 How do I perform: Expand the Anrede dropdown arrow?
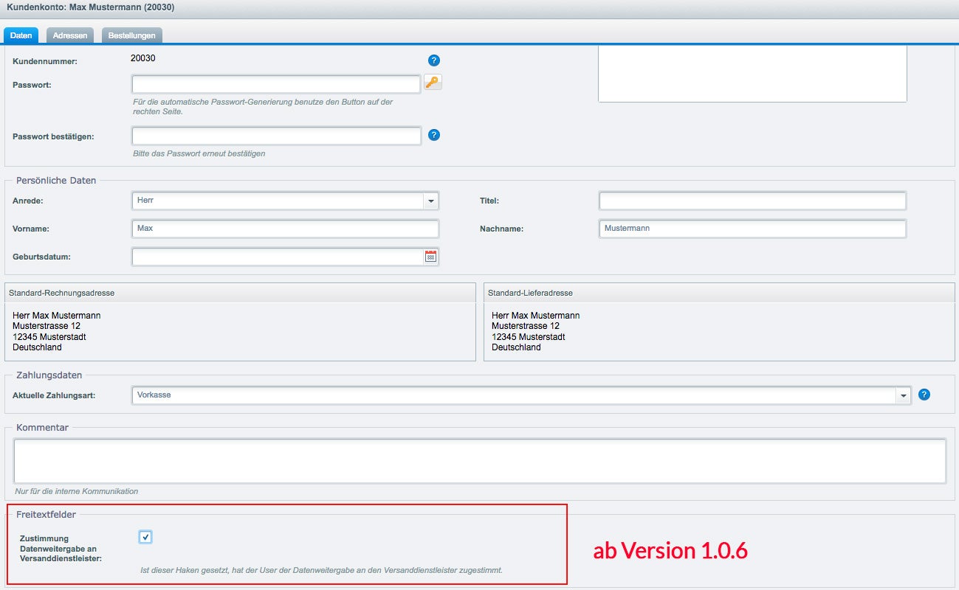pos(431,201)
